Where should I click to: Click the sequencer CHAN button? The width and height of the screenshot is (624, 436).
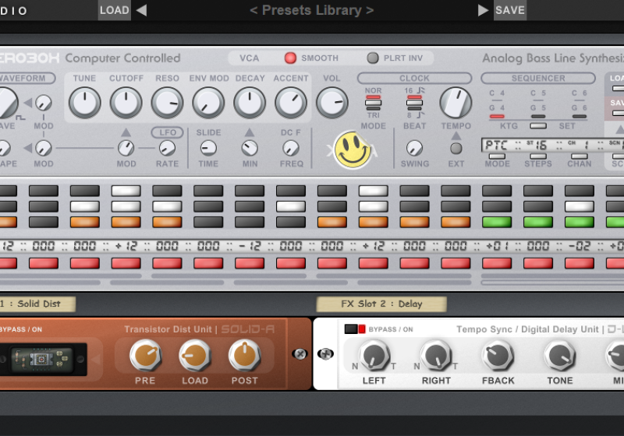click(580, 156)
